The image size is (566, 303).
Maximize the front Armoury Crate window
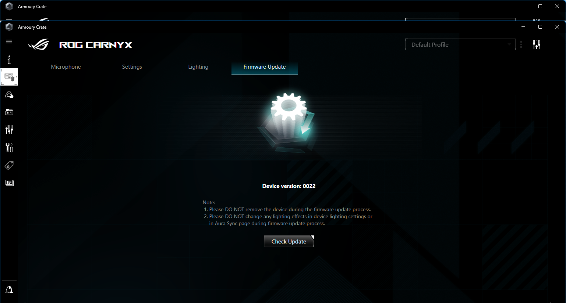click(540, 27)
